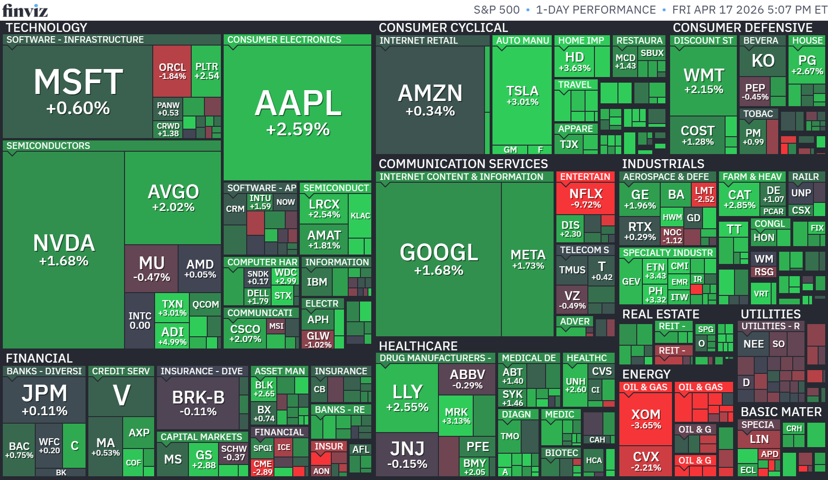Select the AAPL tile in Consumer Electronics
This screenshot has height=480, width=828.
coord(297,113)
